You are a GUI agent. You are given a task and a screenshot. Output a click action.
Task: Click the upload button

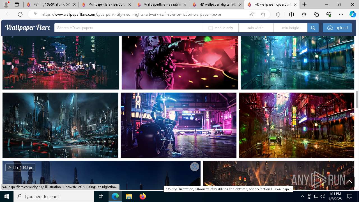[337, 28]
